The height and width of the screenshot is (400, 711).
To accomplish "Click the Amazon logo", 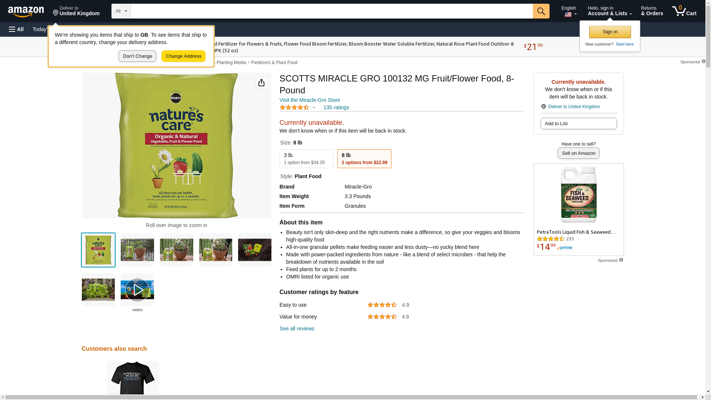I will 26,11.
